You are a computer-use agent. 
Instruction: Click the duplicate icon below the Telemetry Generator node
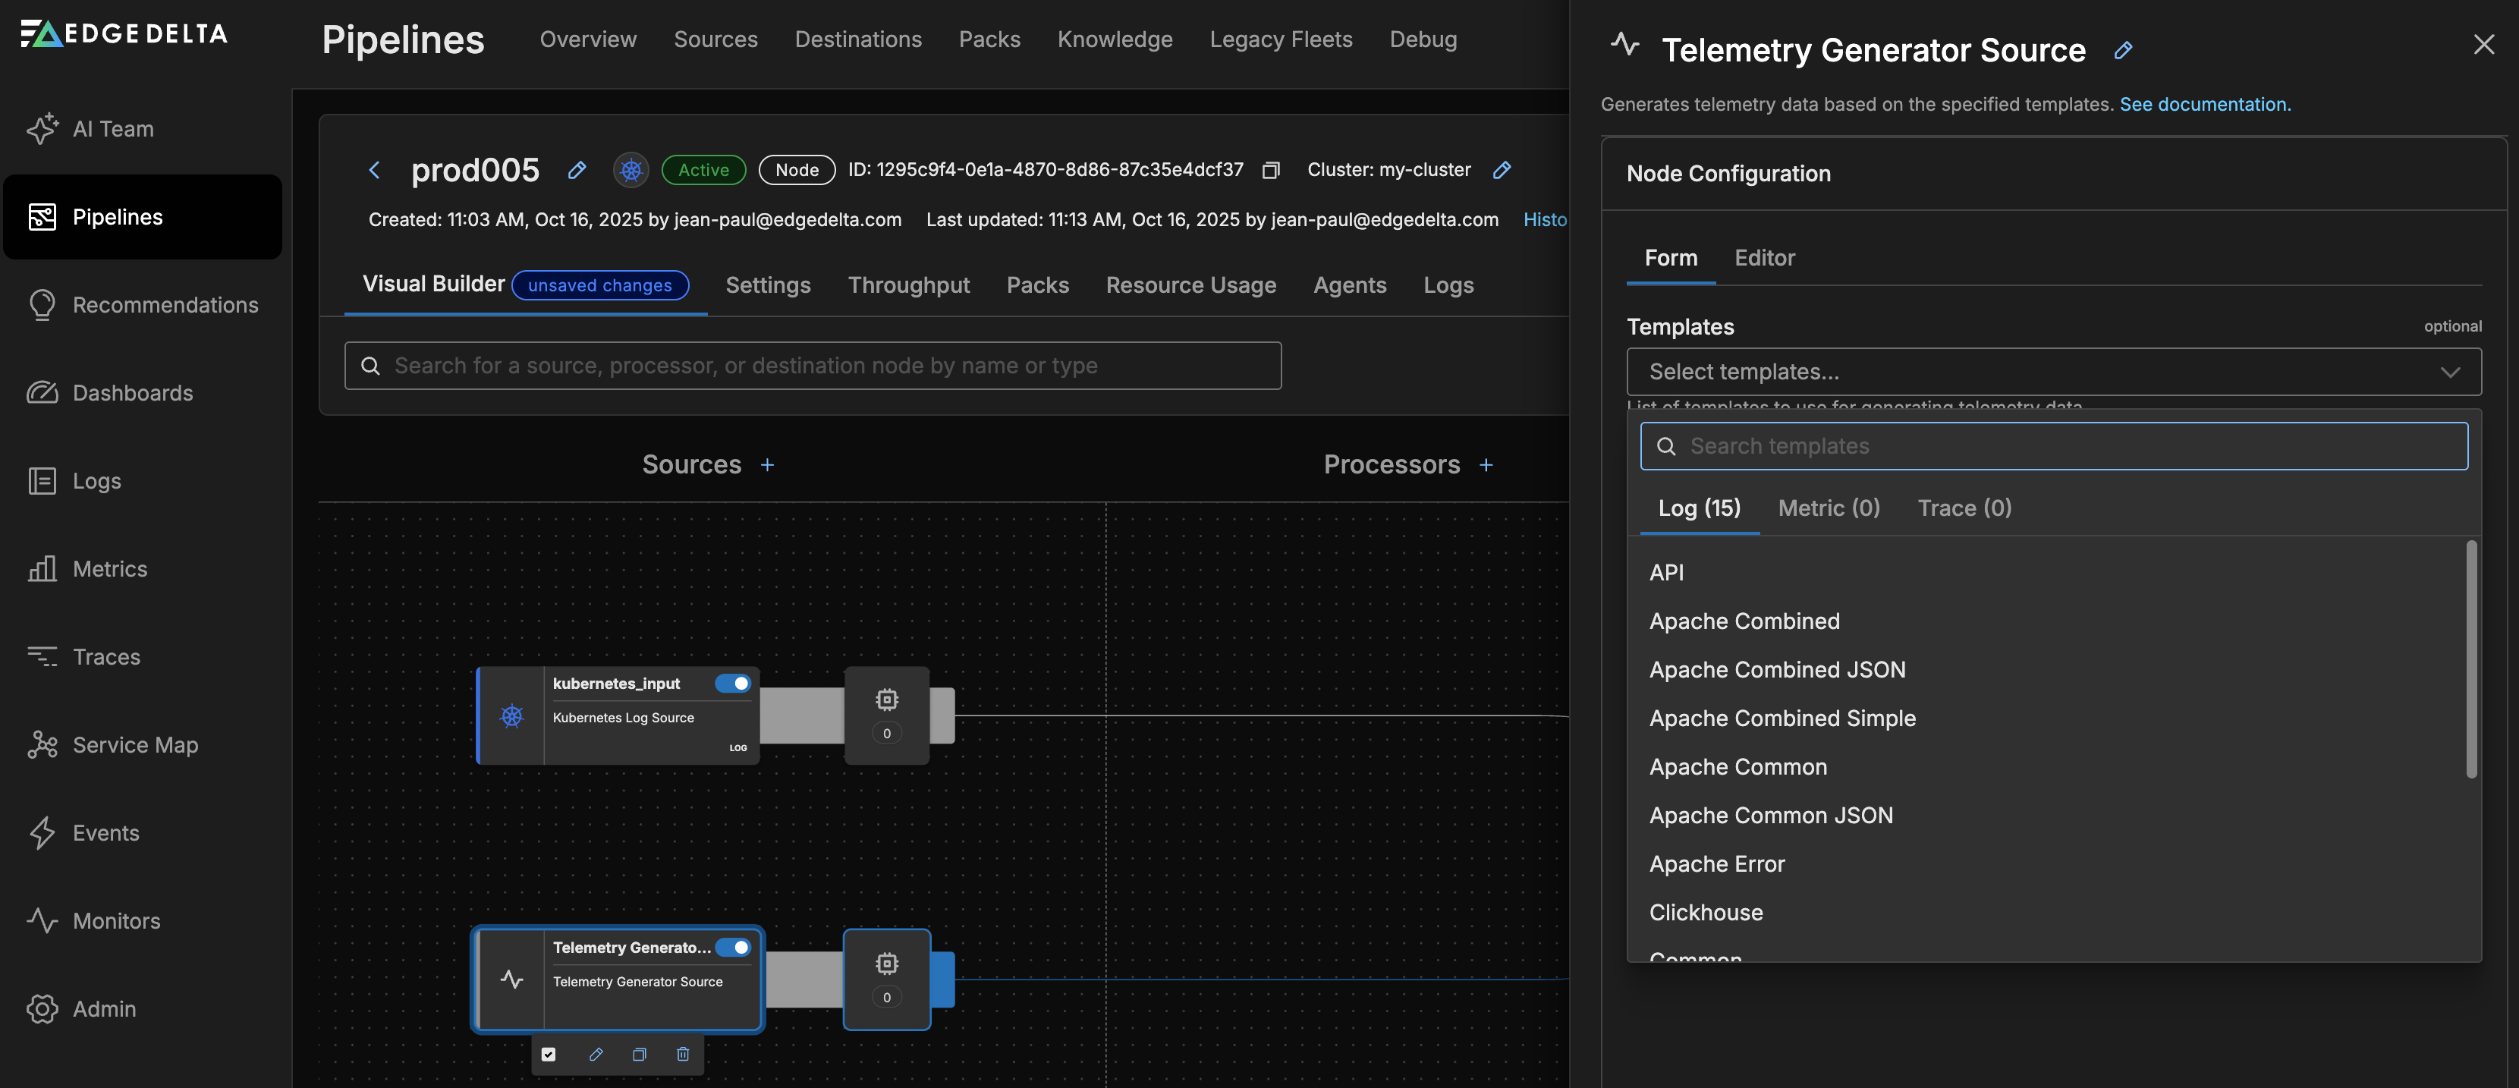click(639, 1054)
